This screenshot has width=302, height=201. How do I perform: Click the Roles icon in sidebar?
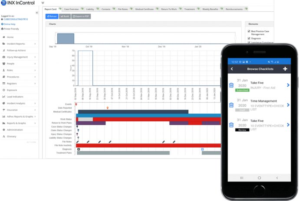click(x=3, y=70)
